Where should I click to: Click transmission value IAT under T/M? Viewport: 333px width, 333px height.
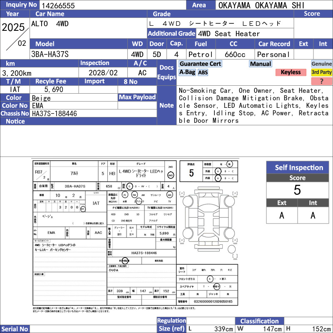click(x=15, y=89)
